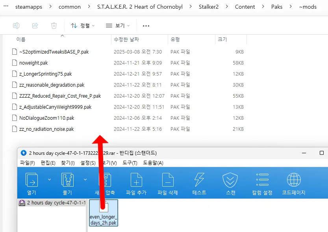Expand the 보기 (View) dropdown in Explorer
Screen dimensions: 328x232
[118, 26]
